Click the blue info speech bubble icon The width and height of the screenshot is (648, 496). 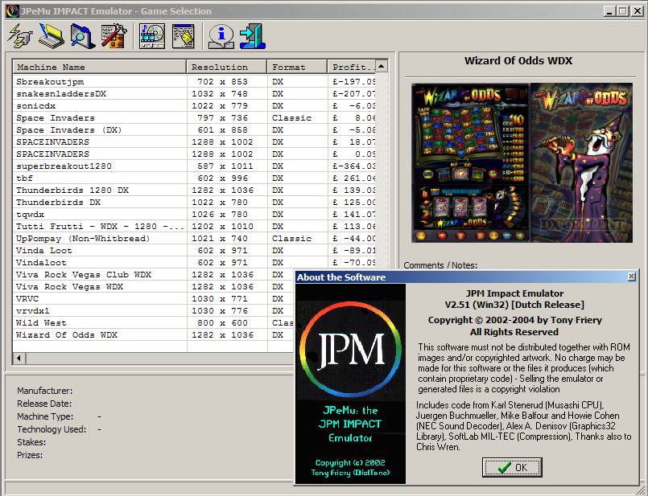(221, 36)
